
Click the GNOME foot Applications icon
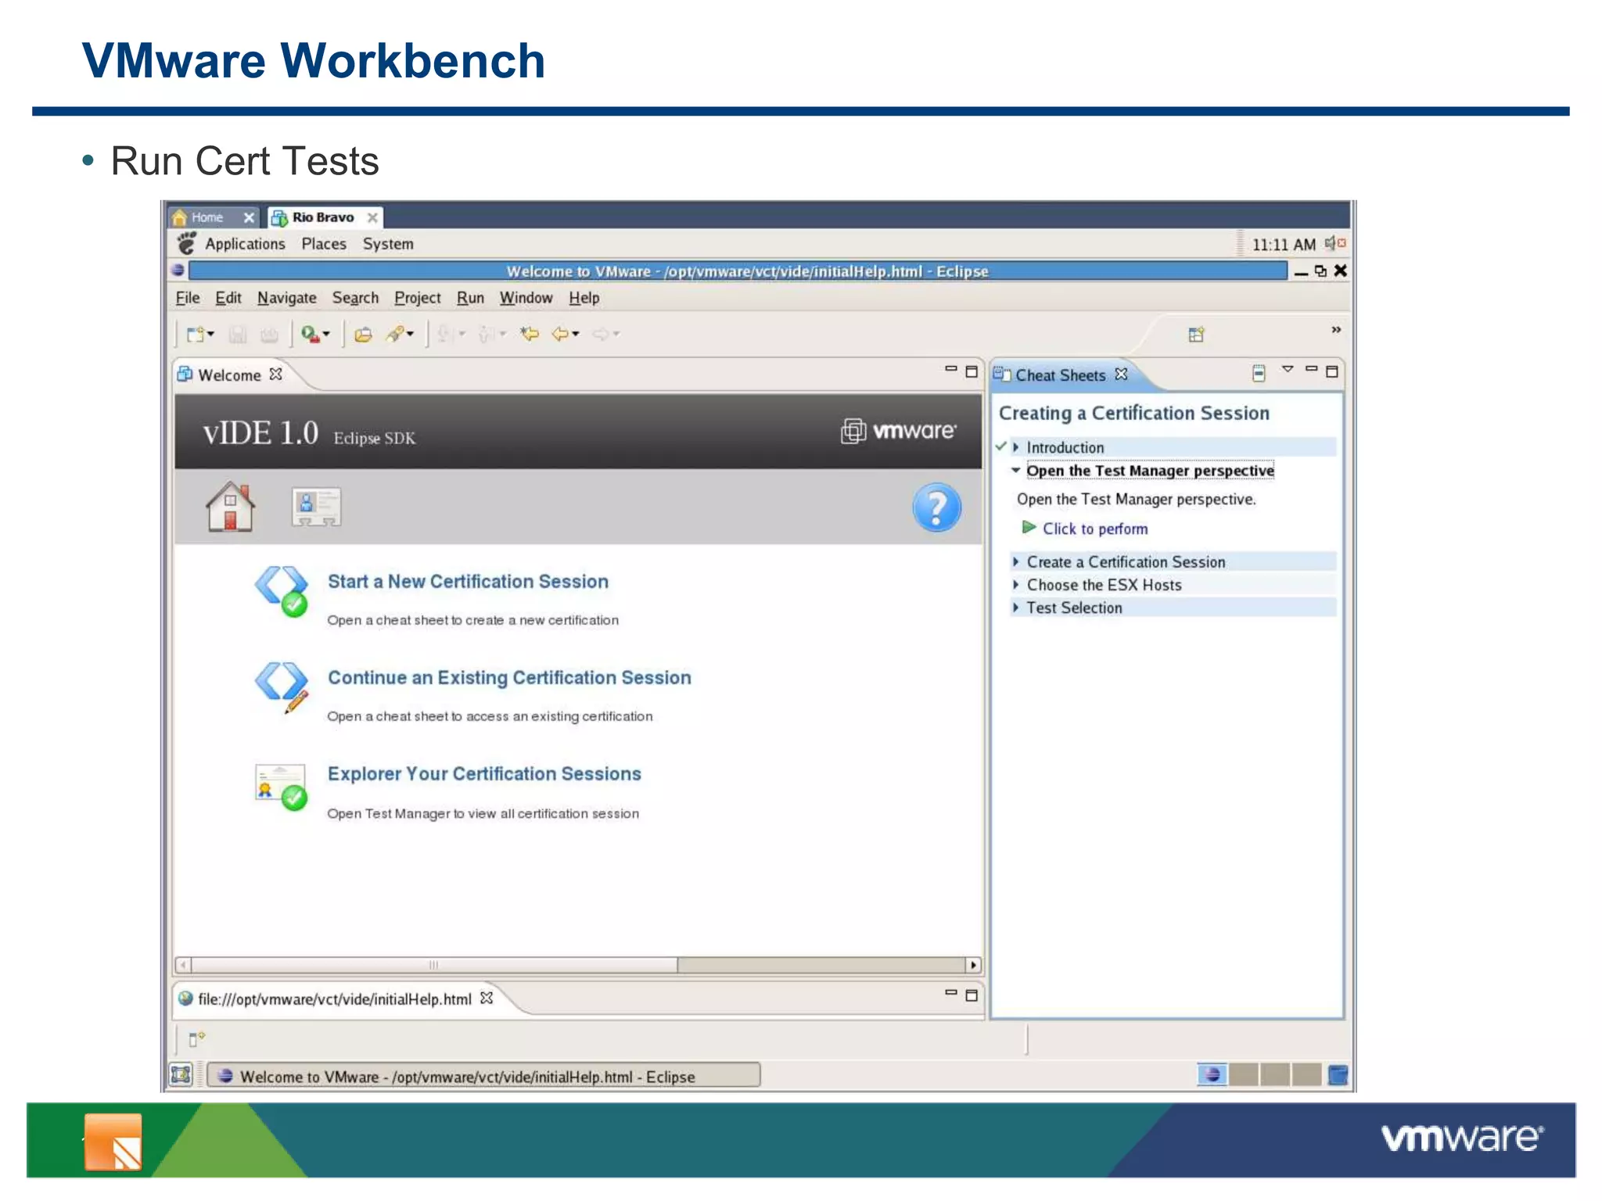[186, 244]
